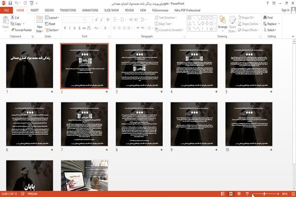The height and width of the screenshot is (197, 296).
Task: Click the Sign in link
Action: tap(285, 10)
